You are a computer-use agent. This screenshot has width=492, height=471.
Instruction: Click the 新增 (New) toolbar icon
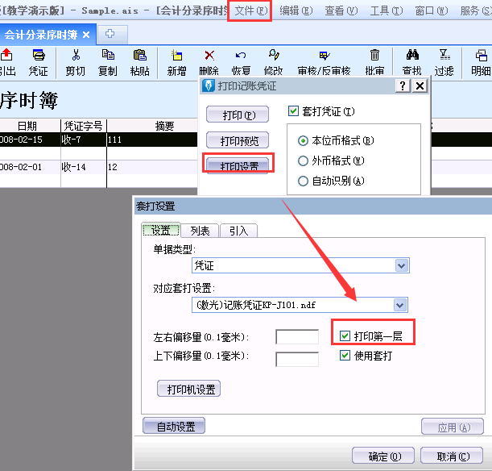[176, 56]
